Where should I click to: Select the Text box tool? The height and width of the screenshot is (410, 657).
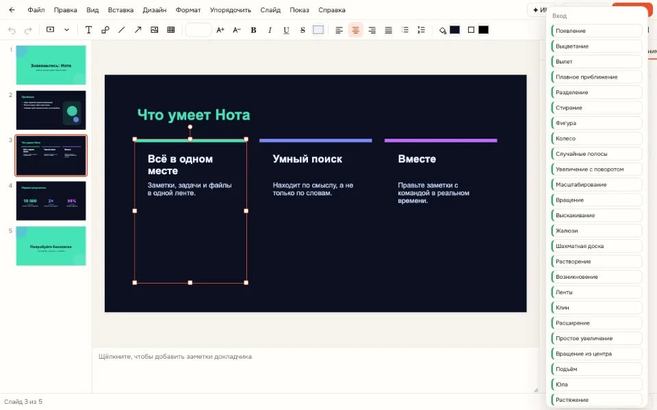coord(88,29)
